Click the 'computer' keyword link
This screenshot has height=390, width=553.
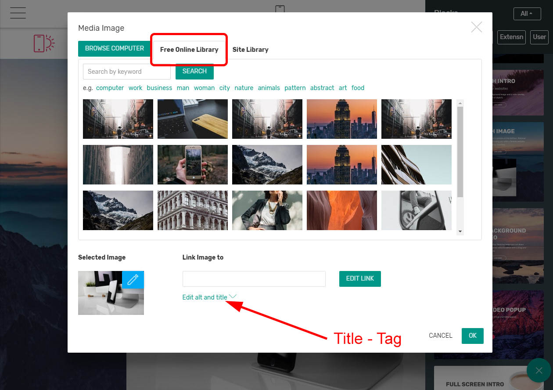point(110,88)
